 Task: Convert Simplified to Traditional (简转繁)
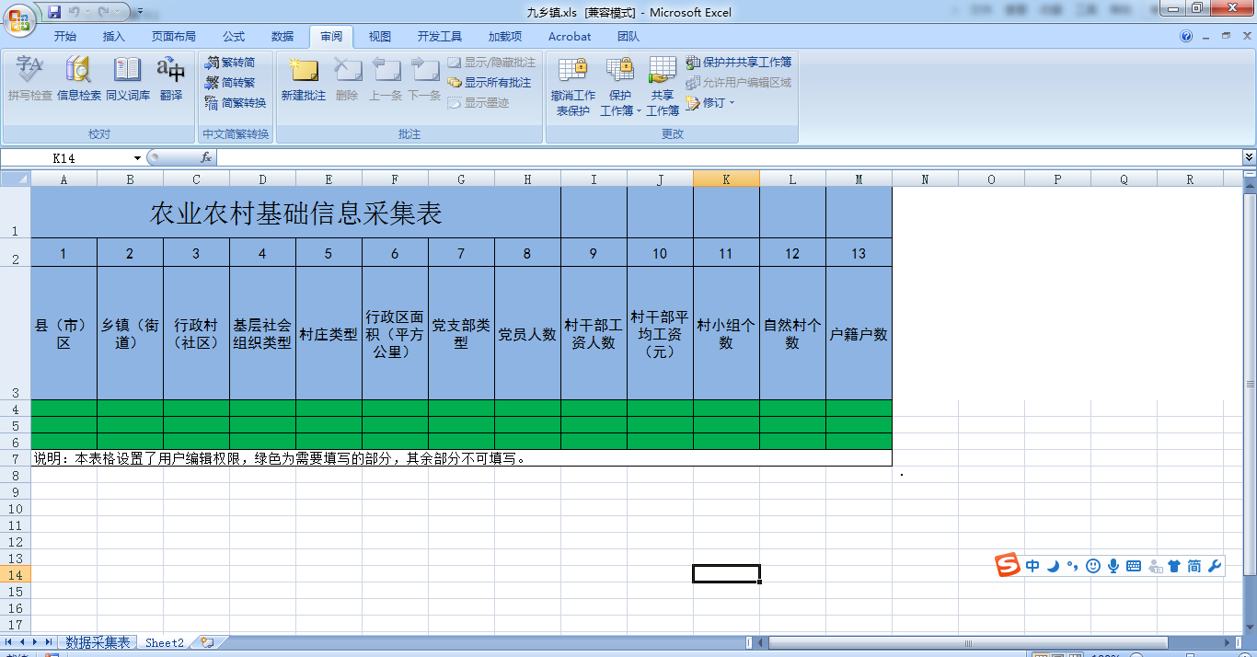(x=230, y=82)
